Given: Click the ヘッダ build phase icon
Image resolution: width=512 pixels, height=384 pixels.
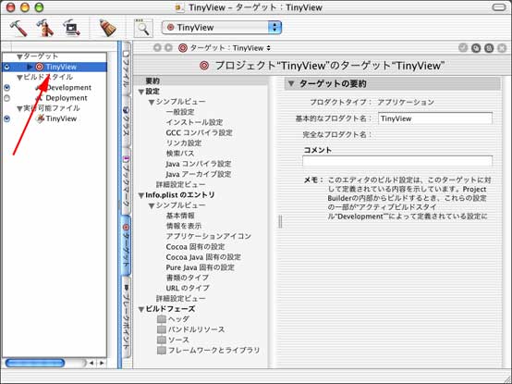Looking at the screenshot, I should click(x=162, y=319).
